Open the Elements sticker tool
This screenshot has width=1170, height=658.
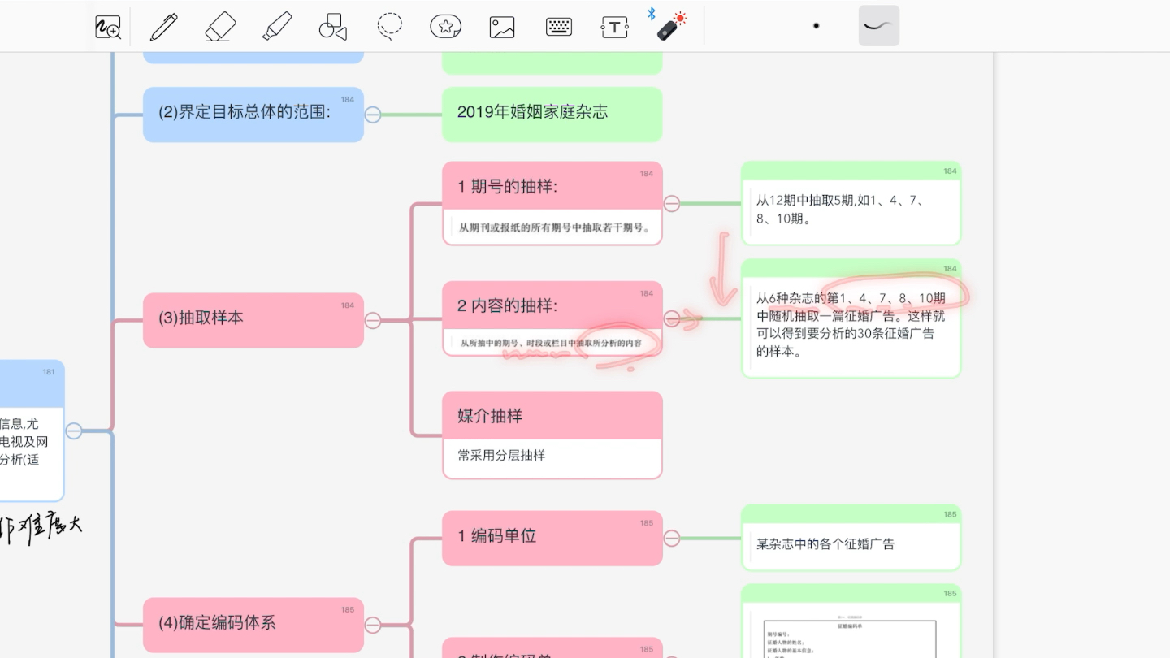[446, 27]
